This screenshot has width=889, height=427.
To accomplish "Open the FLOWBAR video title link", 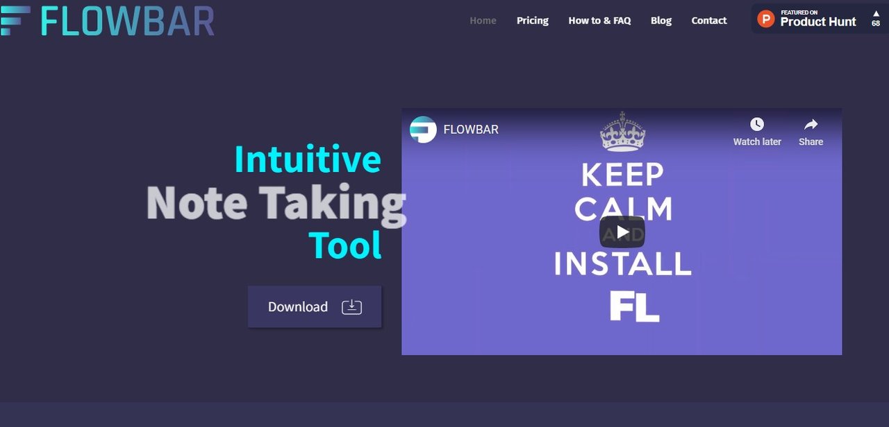I will pos(471,130).
